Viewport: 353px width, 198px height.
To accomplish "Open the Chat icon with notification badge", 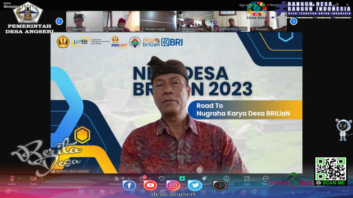I will 142,179.
